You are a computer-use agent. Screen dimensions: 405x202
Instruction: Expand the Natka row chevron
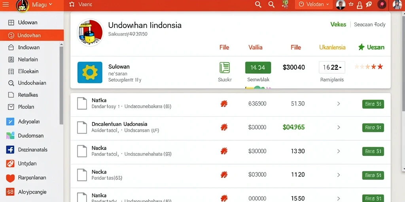(x=339, y=104)
